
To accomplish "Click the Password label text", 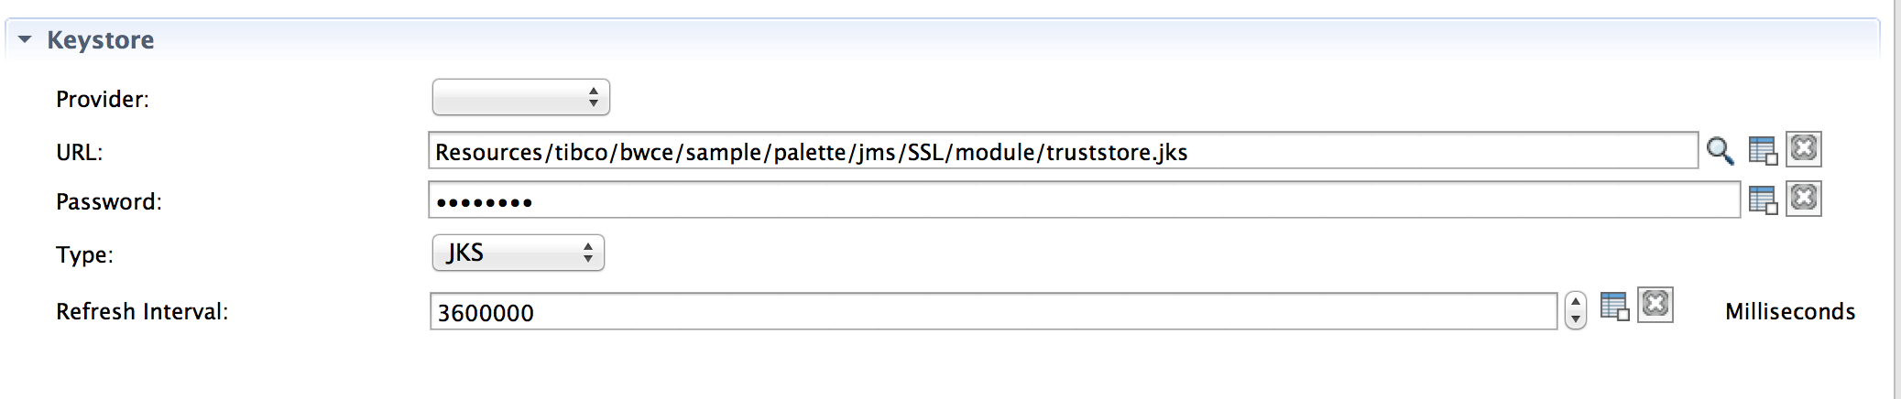I will point(109,202).
